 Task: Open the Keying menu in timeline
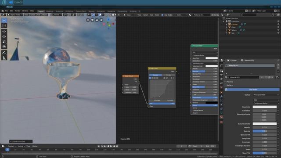tap(21, 146)
